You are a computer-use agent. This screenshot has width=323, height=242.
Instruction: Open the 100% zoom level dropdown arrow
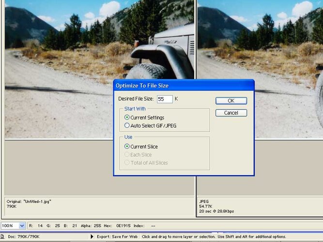(x=22, y=226)
